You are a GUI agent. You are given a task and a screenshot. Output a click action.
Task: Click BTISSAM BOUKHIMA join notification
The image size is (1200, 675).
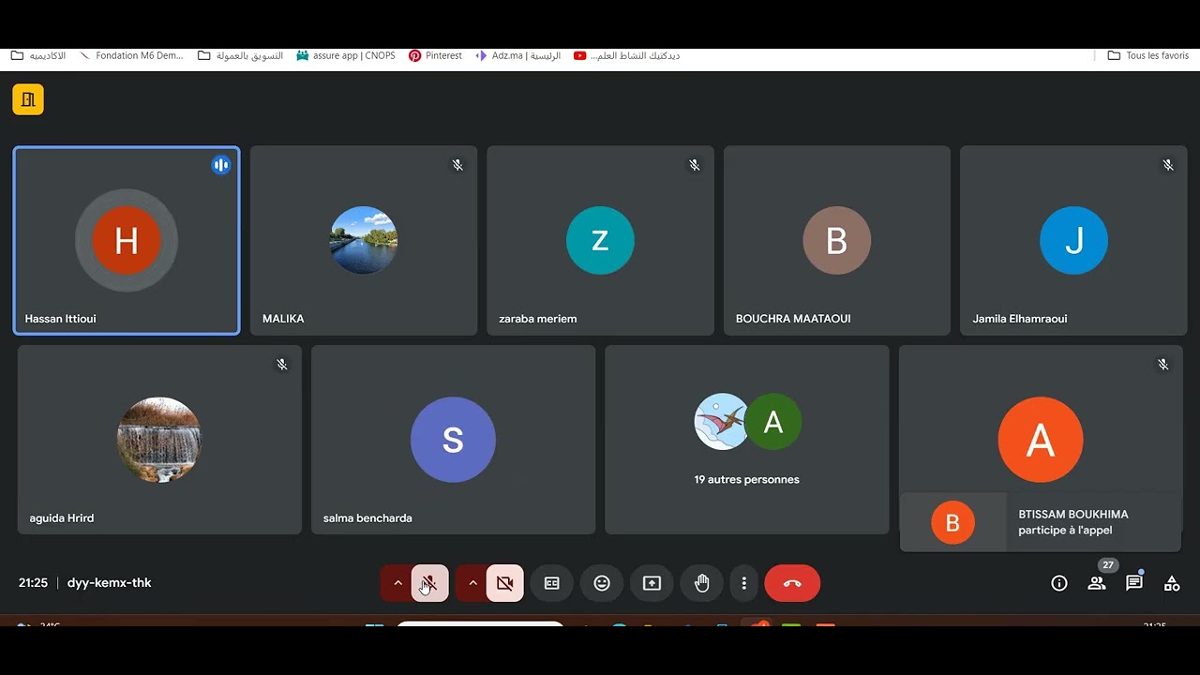click(1041, 522)
